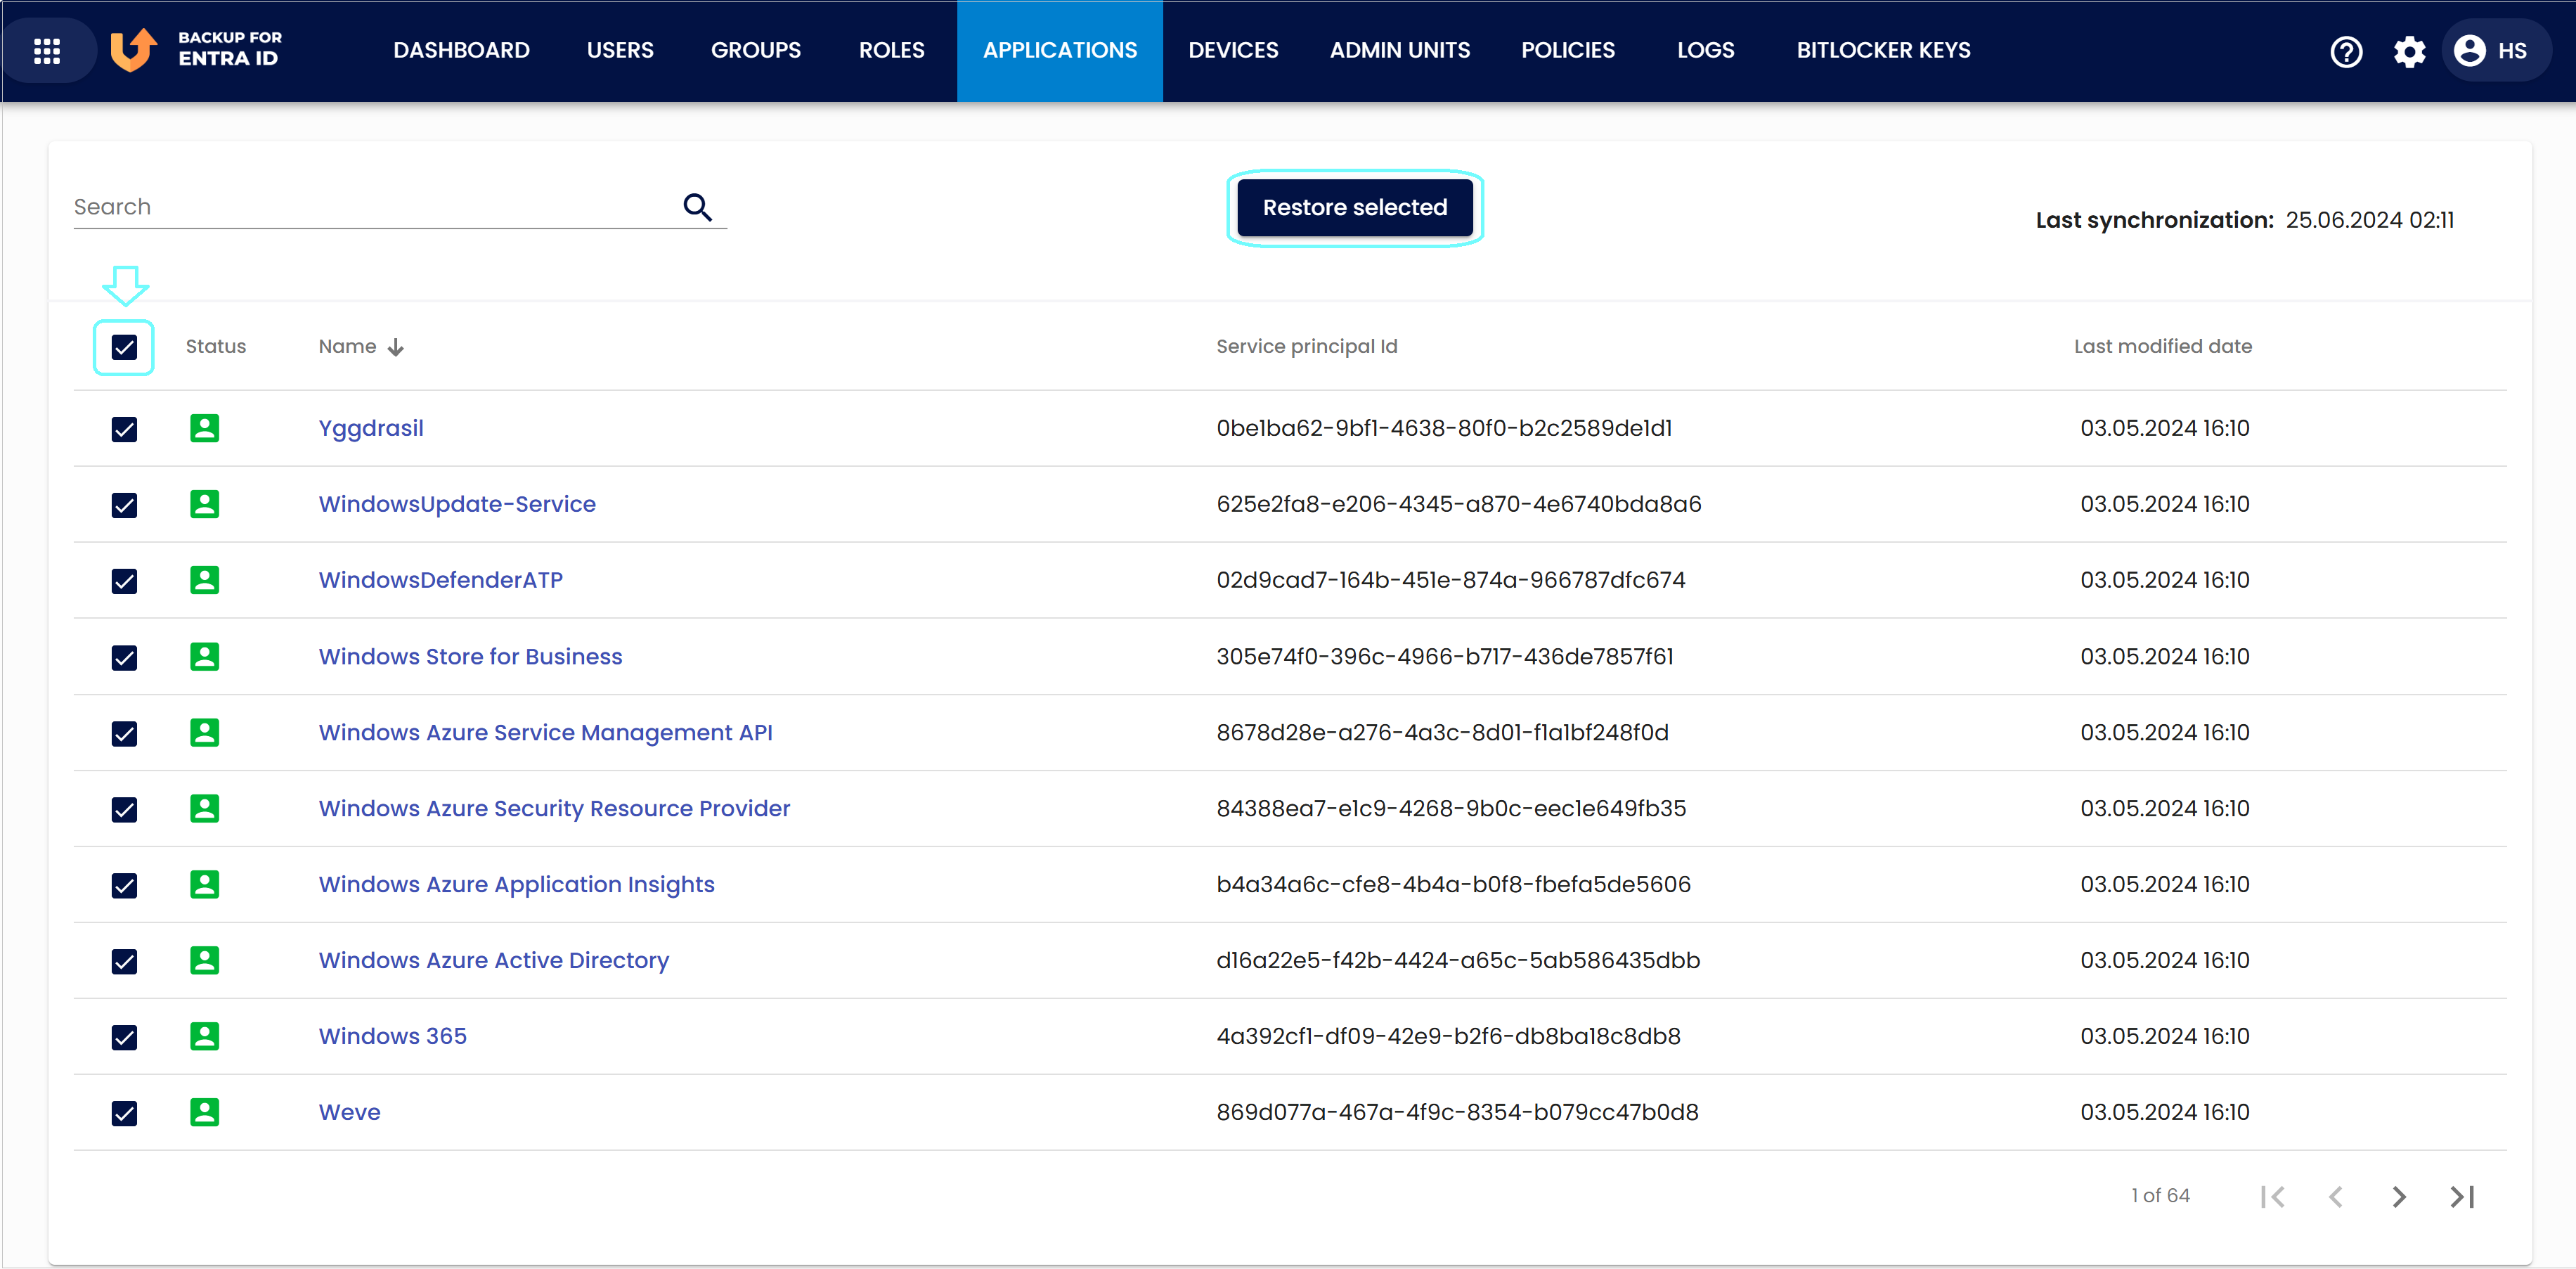Switch to the Users tab
The height and width of the screenshot is (1269, 2576).
[620, 50]
